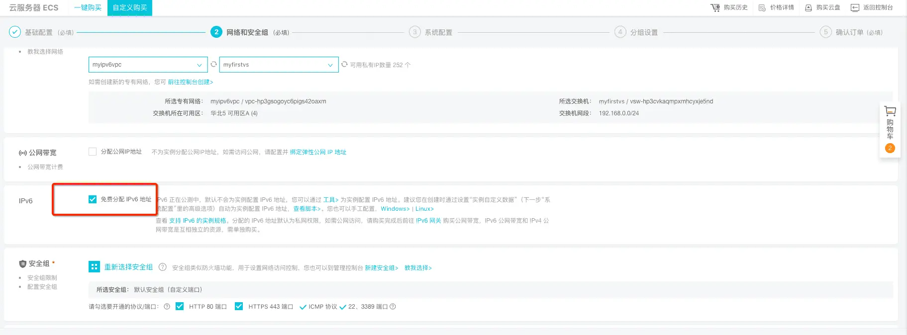Open the myipv6vpc VPC dropdown
The width and height of the screenshot is (907, 335).
pyautogui.click(x=148, y=65)
